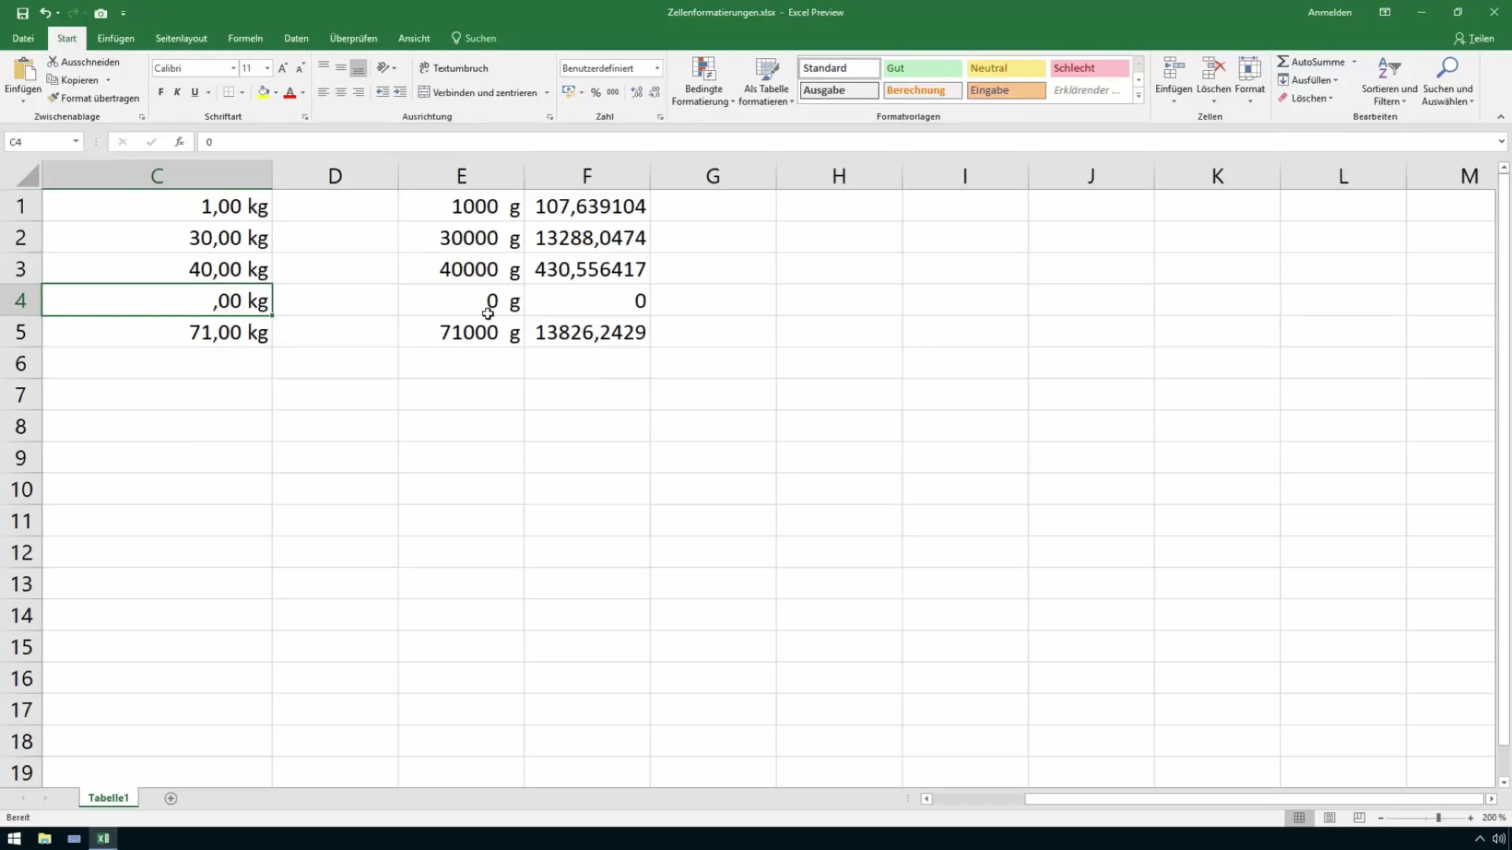The width and height of the screenshot is (1512, 850).
Task: Click Textumbruch wrap text button
Action: point(454,68)
